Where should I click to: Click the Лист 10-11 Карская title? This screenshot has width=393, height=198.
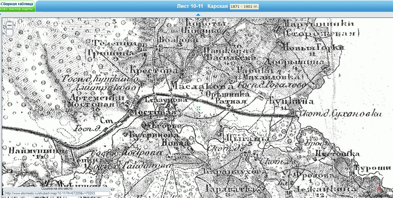(202, 6)
